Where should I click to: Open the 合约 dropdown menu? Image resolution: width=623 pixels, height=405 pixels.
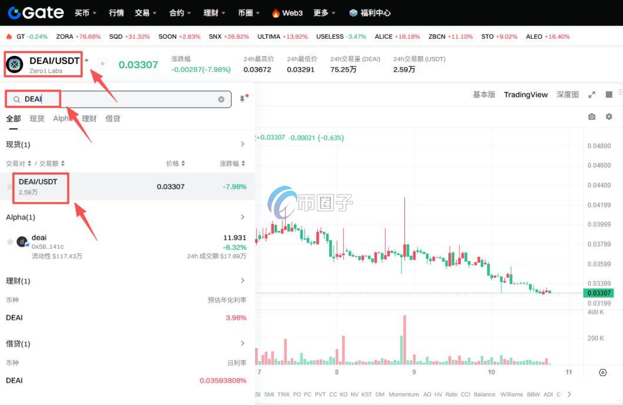(180, 12)
